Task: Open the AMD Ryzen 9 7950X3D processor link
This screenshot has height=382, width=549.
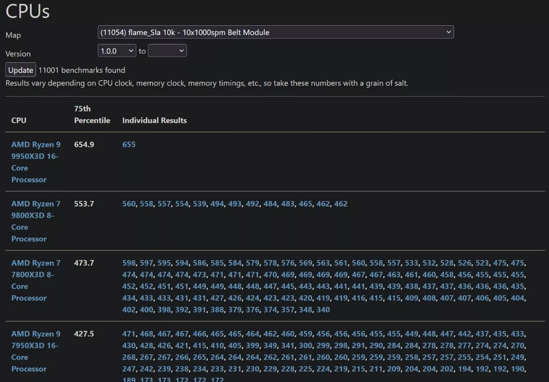Action: 36,351
